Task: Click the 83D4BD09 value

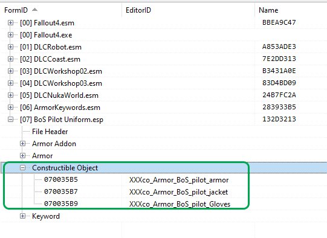Action: (x=279, y=83)
